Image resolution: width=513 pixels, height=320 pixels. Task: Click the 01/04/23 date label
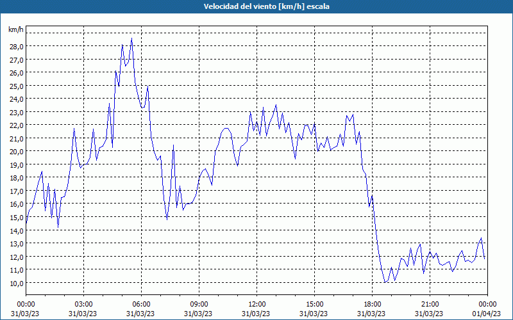click(487, 314)
